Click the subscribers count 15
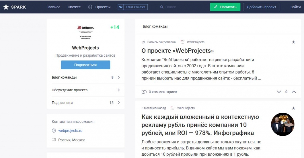 pyautogui.click(x=112, y=103)
